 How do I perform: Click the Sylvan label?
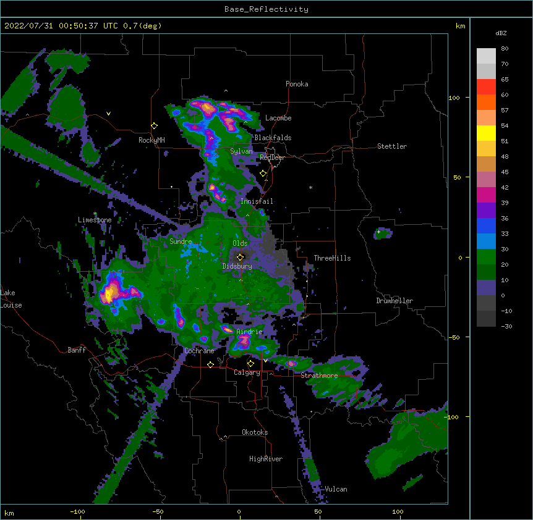(x=241, y=151)
